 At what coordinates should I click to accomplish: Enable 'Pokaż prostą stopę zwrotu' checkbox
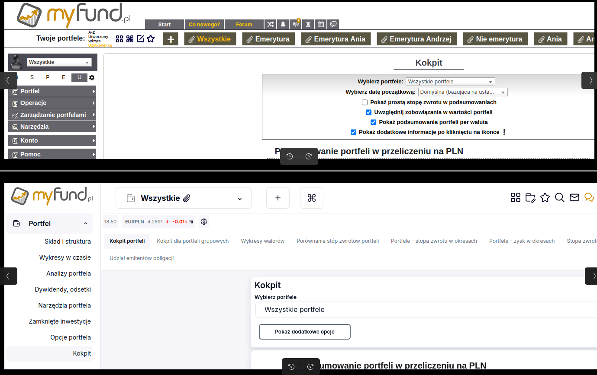point(365,102)
